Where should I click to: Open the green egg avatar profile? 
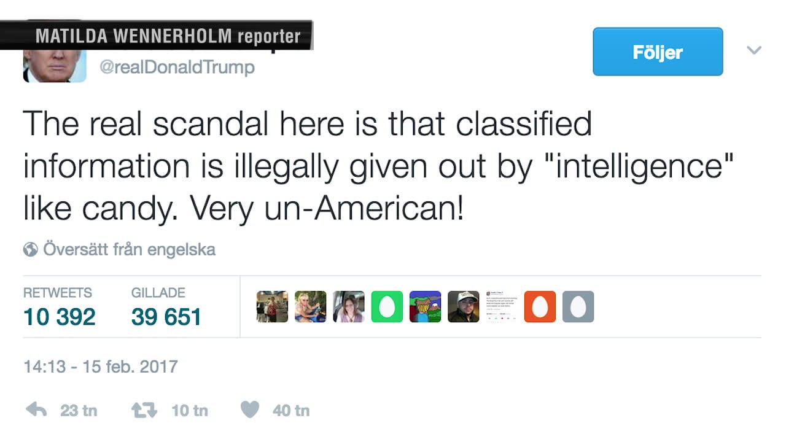(x=387, y=306)
